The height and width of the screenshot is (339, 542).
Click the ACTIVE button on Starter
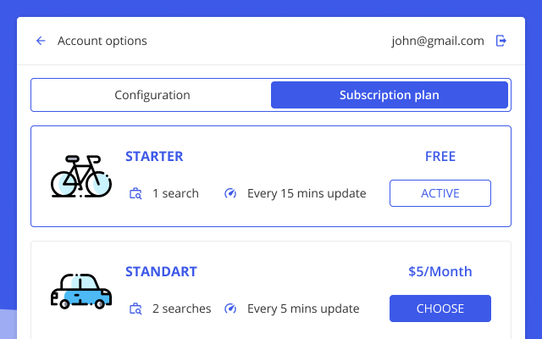pos(440,193)
